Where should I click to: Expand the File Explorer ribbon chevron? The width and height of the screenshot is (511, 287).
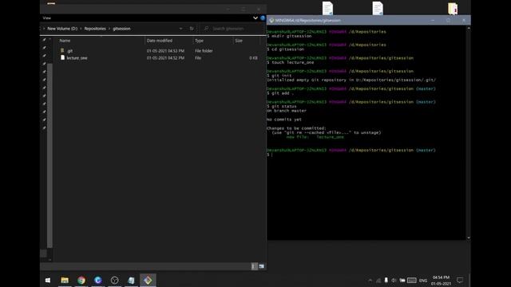pos(255,18)
